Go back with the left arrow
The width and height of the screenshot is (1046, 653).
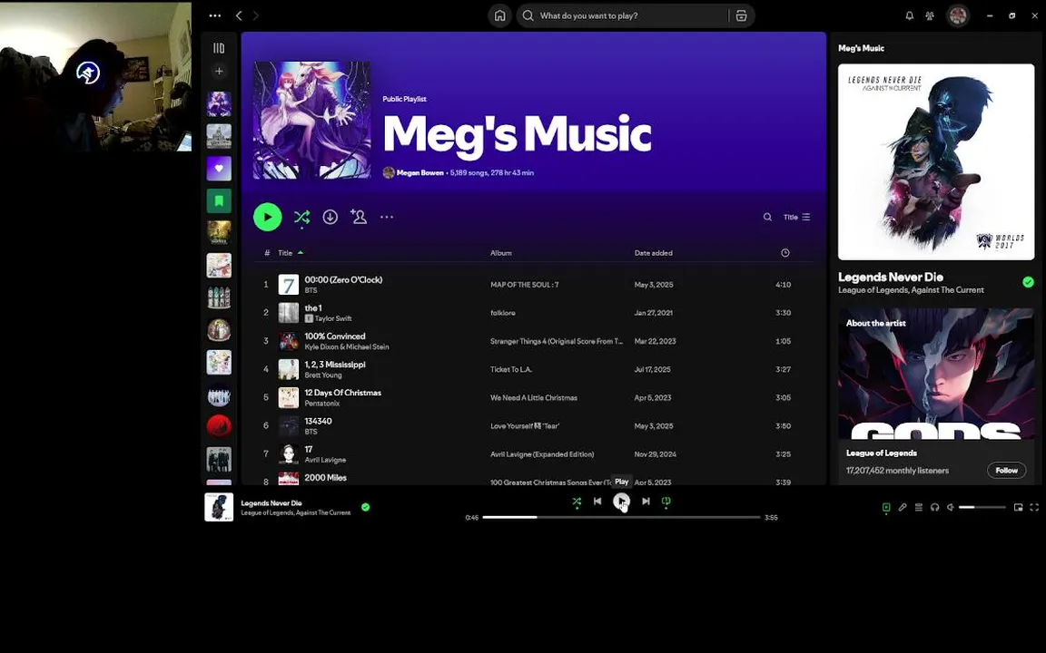(x=239, y=15)
